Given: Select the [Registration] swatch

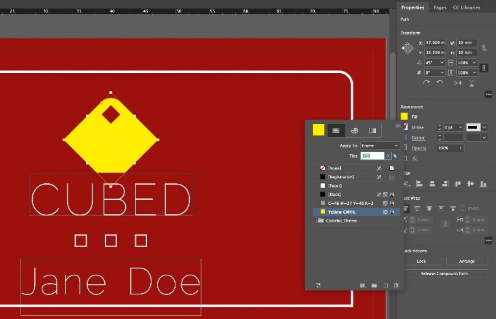Looking at the screenshot, I should point(356,177).
